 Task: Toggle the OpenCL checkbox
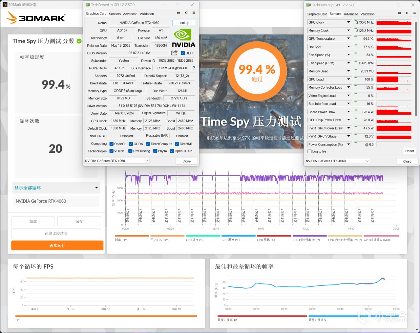pos(112,144)
